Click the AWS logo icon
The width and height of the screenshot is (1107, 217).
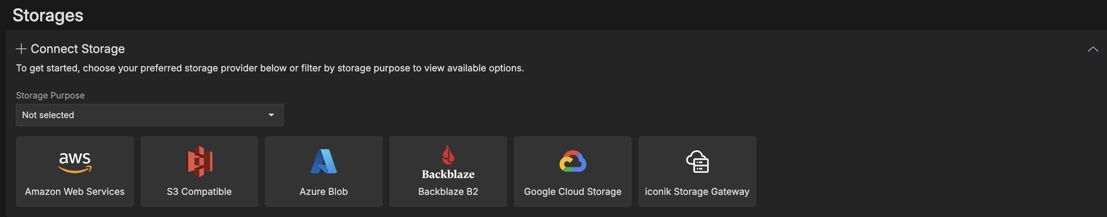pyautogui.click(x=75, y=162)
